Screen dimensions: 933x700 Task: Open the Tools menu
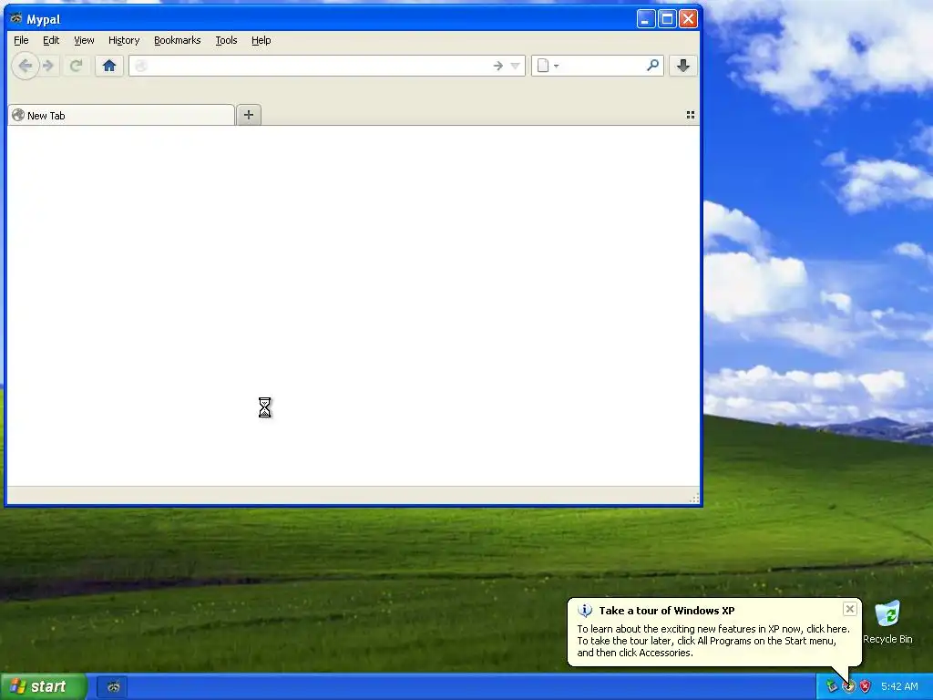click(x=226, y=40)
